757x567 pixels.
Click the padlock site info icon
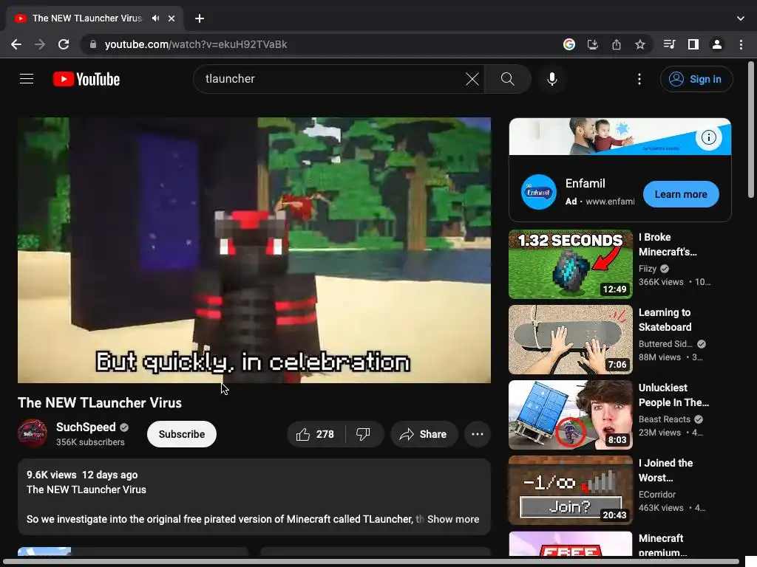point(93,44)
